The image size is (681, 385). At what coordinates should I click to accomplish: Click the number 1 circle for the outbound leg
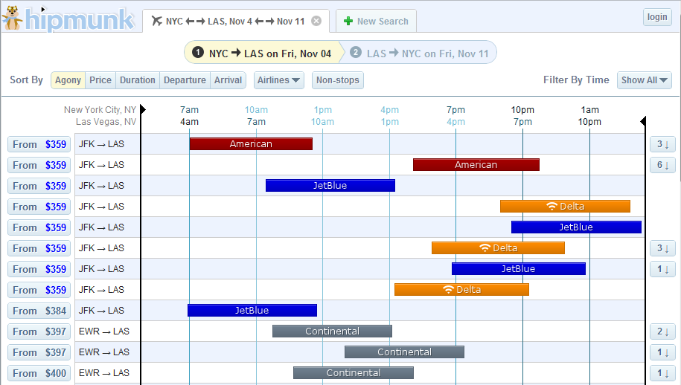[x=197, y=53]
